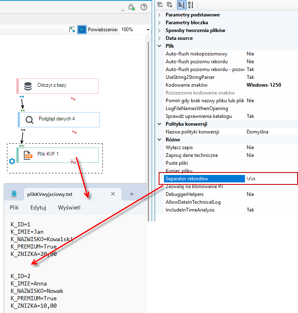This screenshot has height=313, width=298.
Task: Click the K_NAZWISKO=Nowak line
Action: (37, 291)
